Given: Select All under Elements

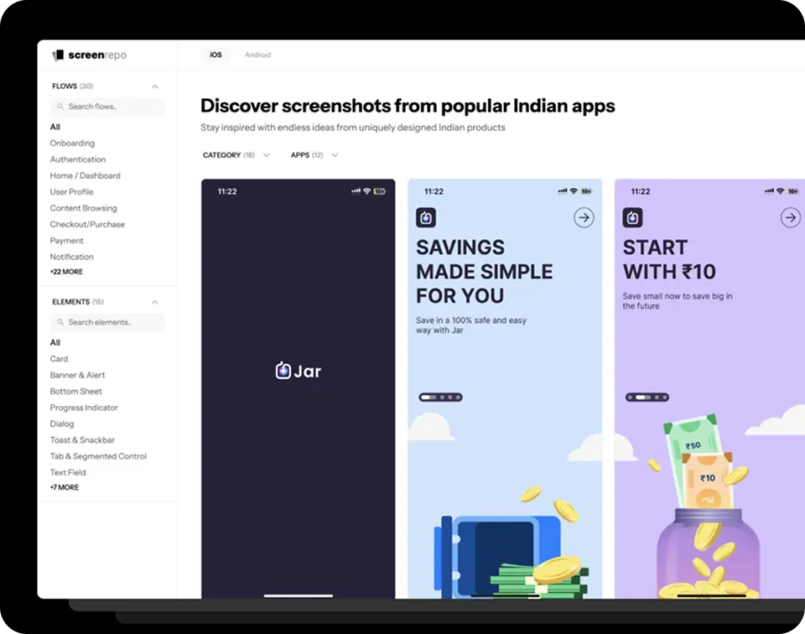Looking at the screenshot, I should pos(55,342).
